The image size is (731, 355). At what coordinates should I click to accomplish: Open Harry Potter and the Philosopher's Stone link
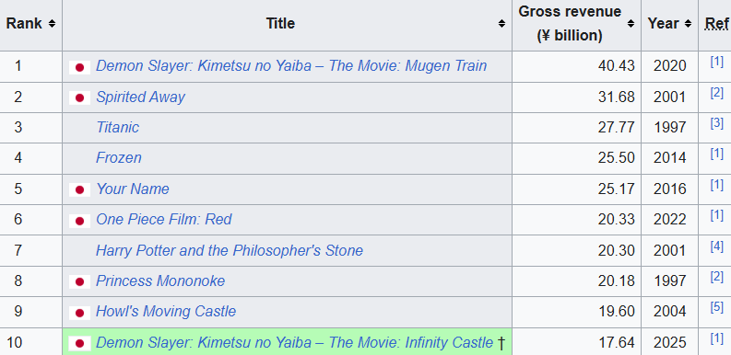point(230,251)
